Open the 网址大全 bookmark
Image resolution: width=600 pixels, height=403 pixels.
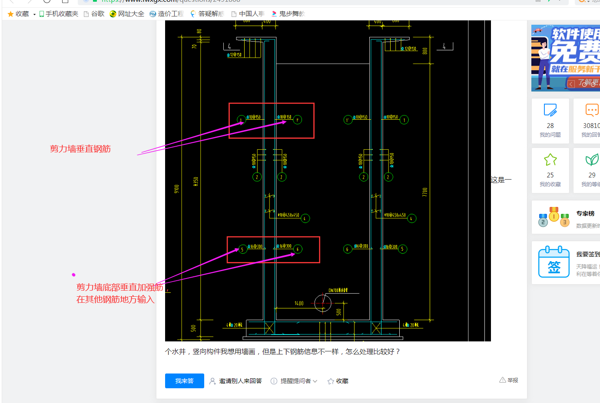[x=127, y=14]
